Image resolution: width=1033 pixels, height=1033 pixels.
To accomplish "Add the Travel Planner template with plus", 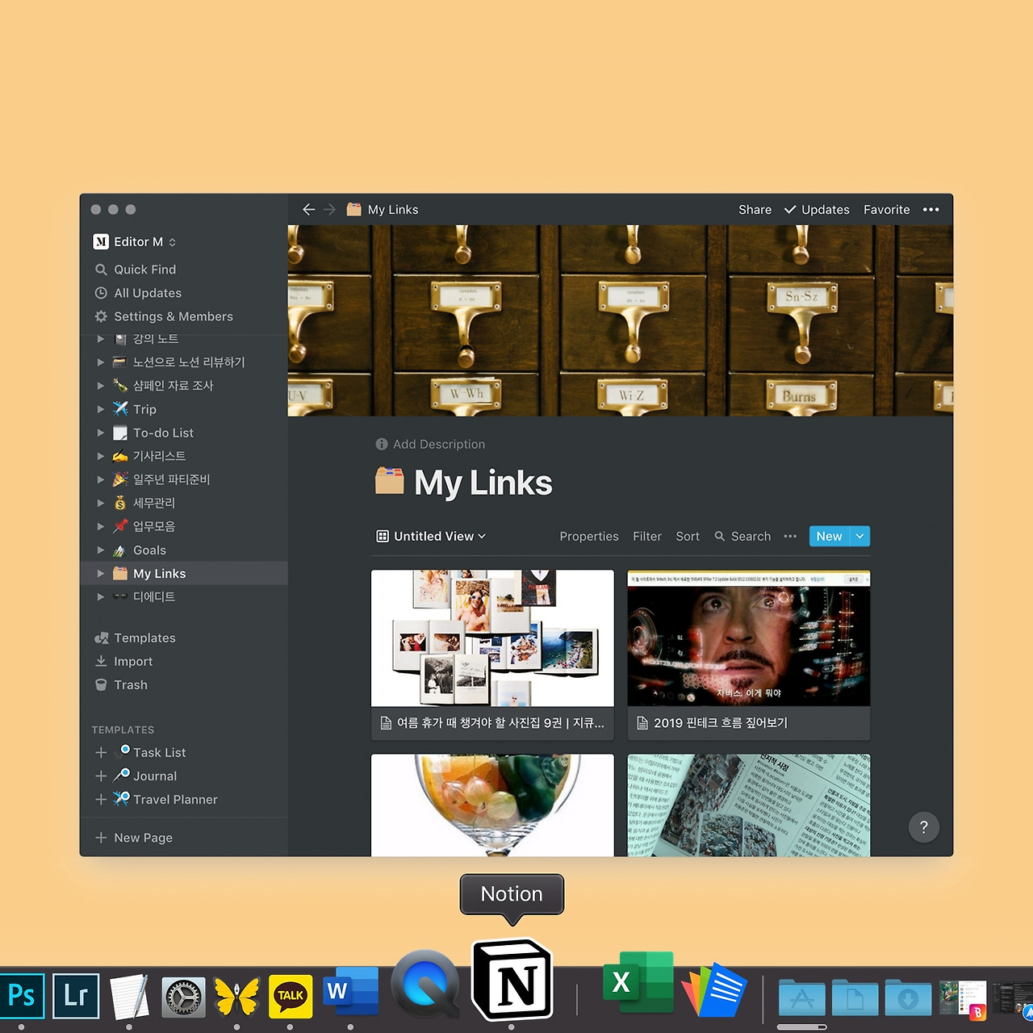I will 101,799.
